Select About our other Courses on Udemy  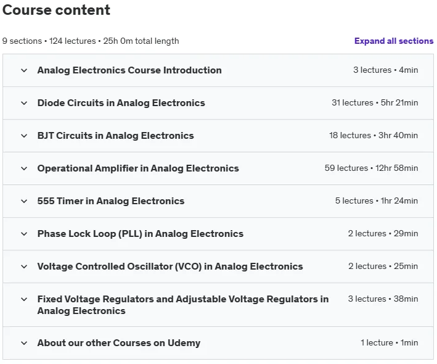pyautogui.click(x=119, y=343)
